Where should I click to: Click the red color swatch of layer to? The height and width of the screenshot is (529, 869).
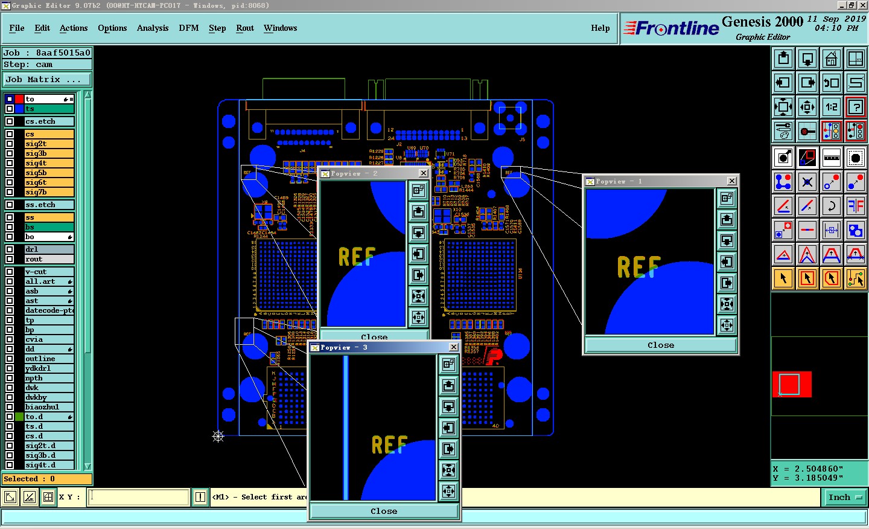[19, 99]
